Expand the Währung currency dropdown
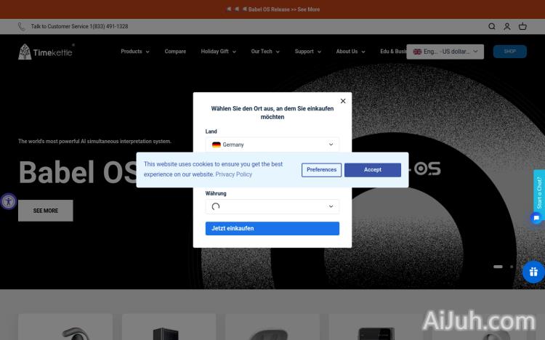The image size is (545, 340). coord(272,206)
